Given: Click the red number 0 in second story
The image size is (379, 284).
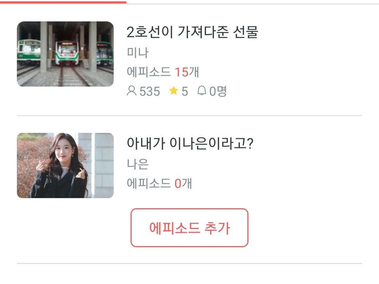Looking at the screenshot, I should [x=178, y=183].
